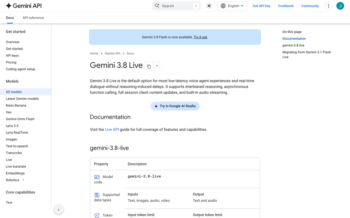Click the sparkle icon in Try in Google AI Studio
This screenshot has width=350, height=218.
[x=156, y=106]
